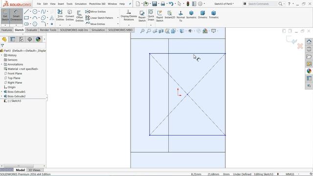This screenshot has width=313, height=176.
Task: Select the Arc sketch tool
Action: [x=35, y=18]
